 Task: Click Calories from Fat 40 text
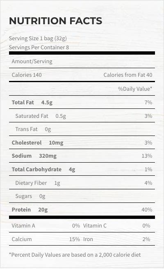(128, 75)
